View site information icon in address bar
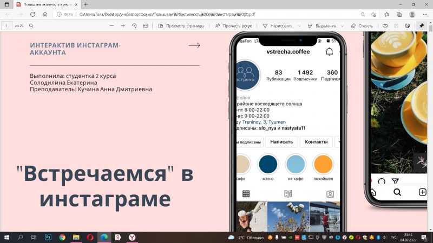 pyautogui.click(x=59, y=15)
